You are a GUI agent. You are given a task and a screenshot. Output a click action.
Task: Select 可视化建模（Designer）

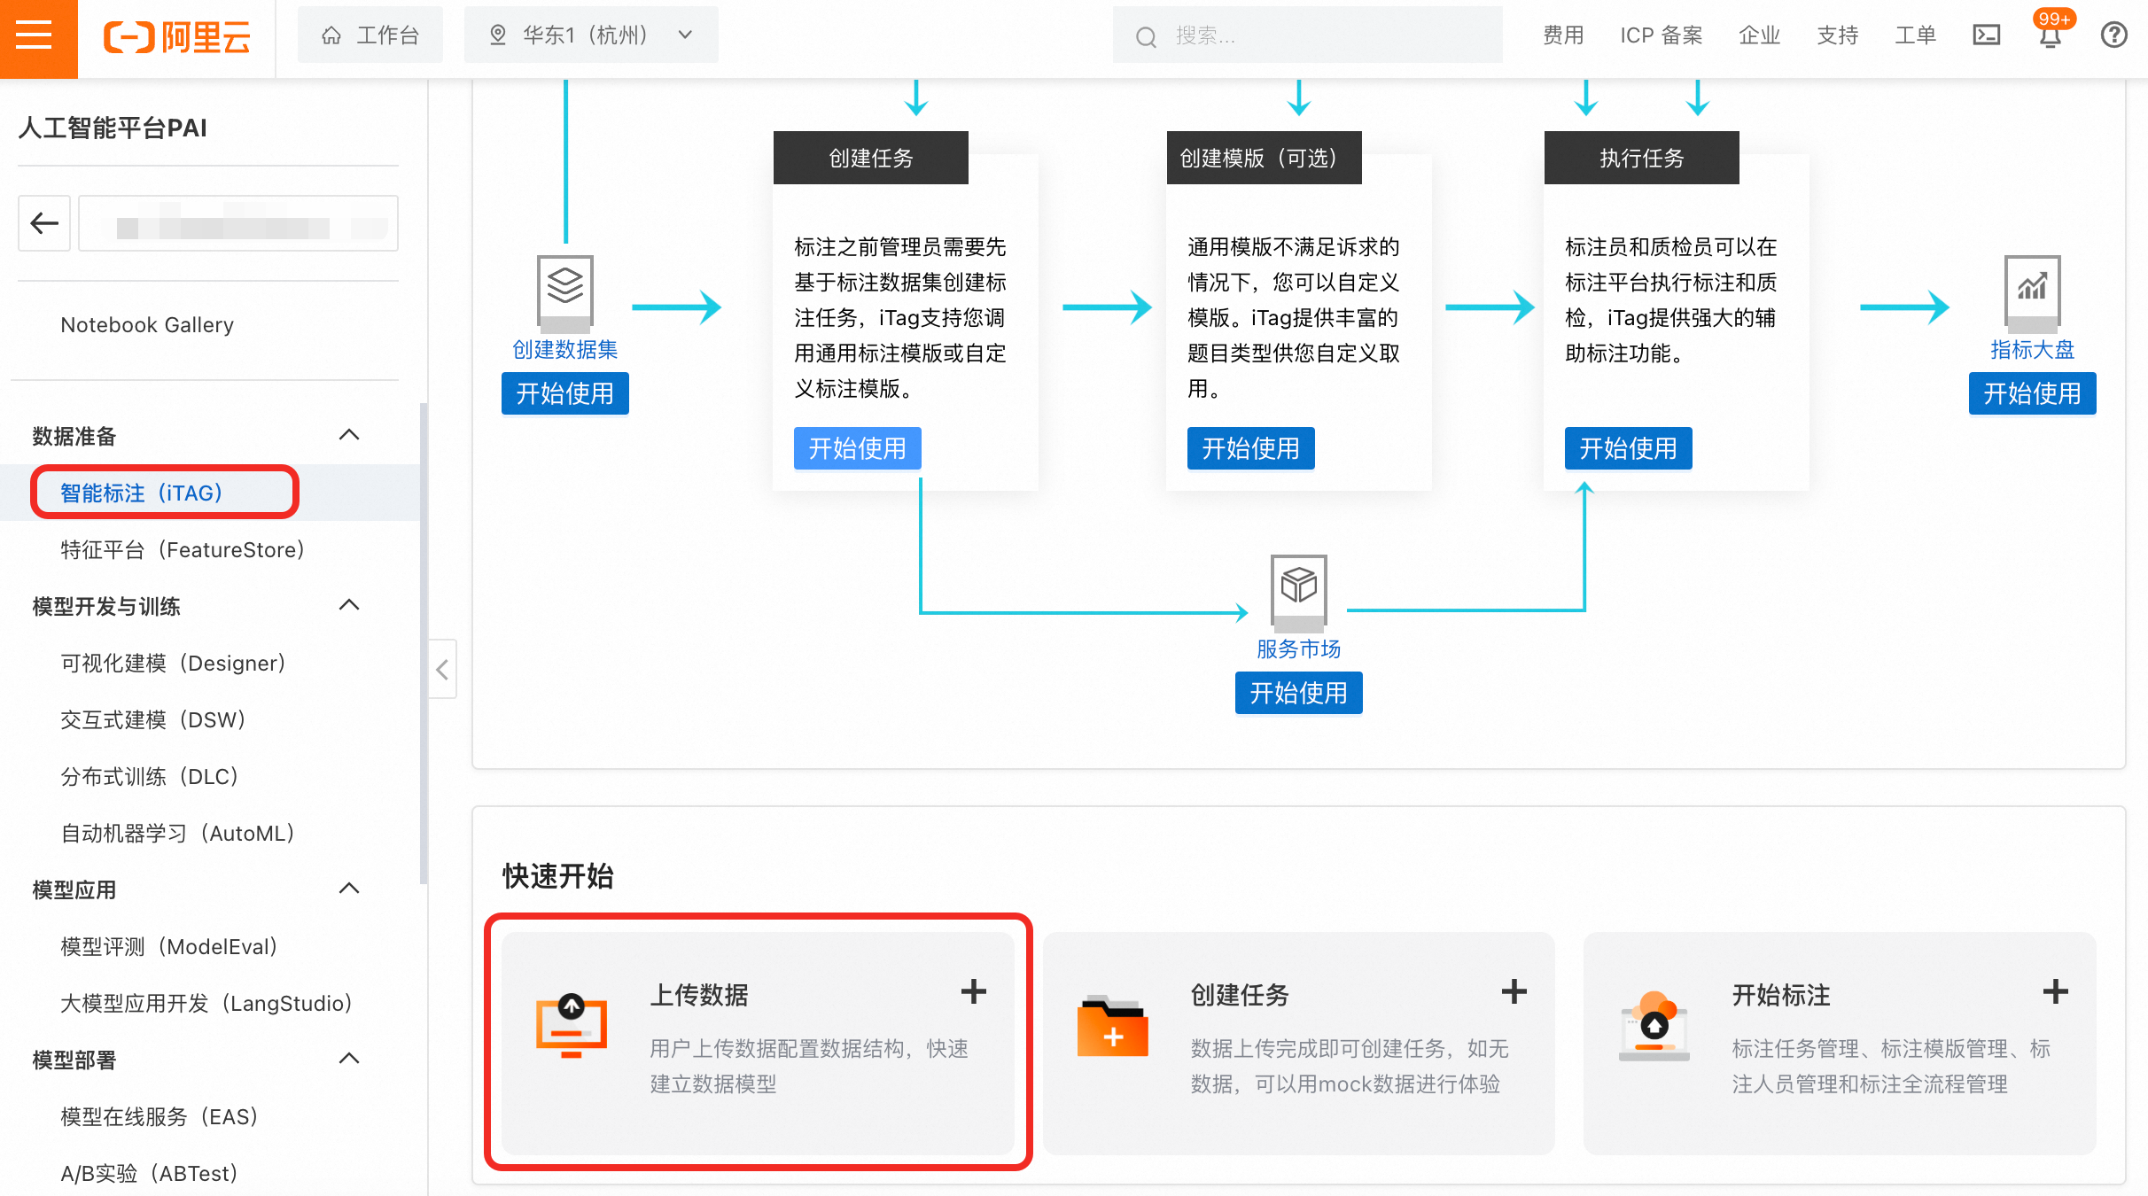pyautogui.click(x=173, y=664)
